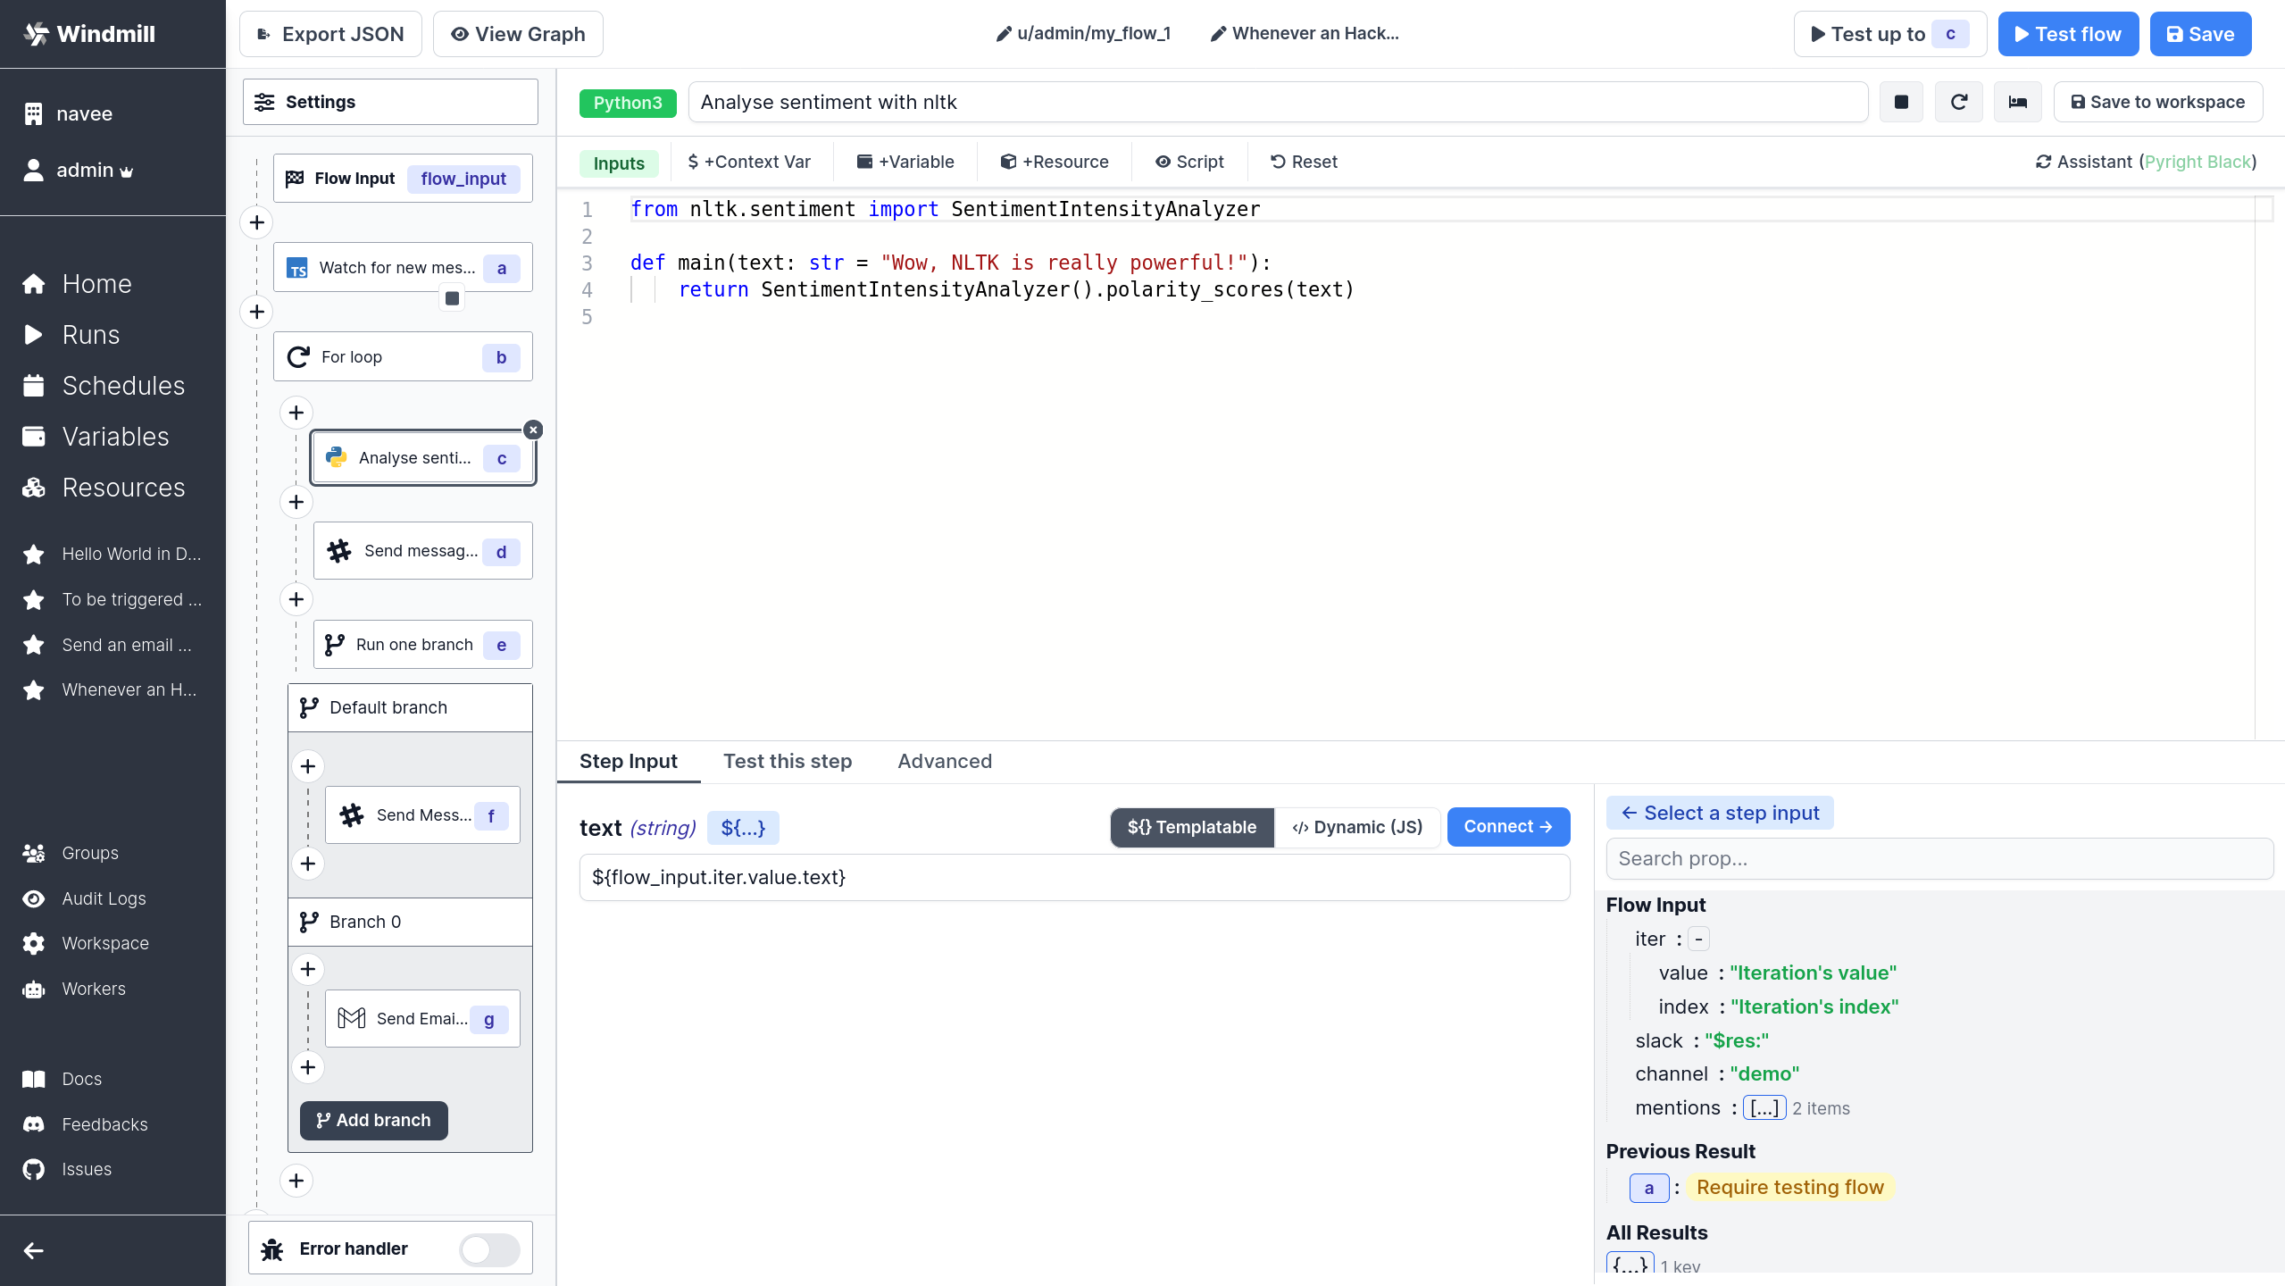The height and width of the screenshot is (1286, 2285).
Task: Open Feedbacks Discord icon in sidebar
Action: point(34,1124)
